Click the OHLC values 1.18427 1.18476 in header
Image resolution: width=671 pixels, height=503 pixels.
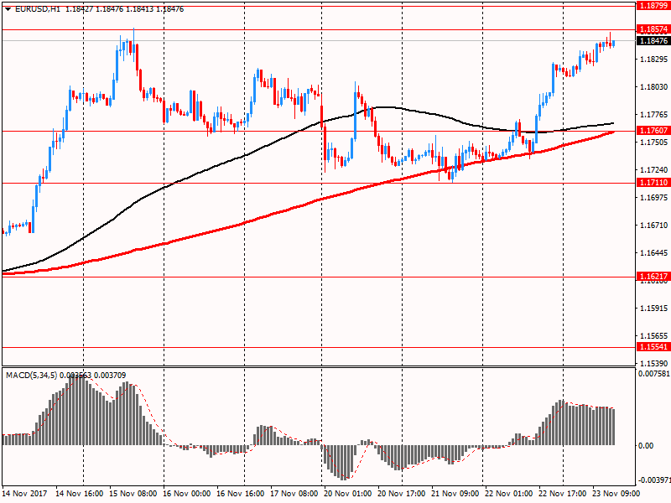click(x=94, y=9)
